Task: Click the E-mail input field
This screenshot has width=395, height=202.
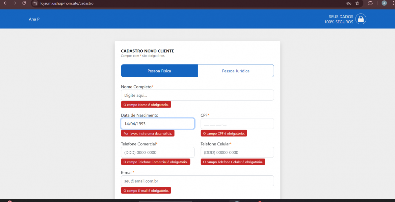Action: click(x=197, y=181)
